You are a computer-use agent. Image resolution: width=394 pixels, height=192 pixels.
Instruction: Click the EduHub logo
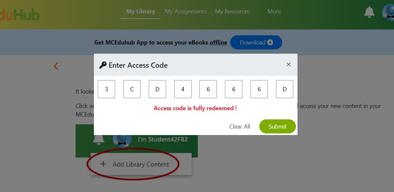point(20,15)
